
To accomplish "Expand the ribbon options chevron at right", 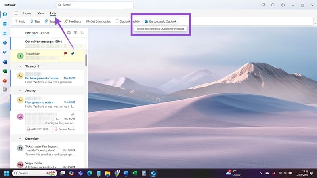I will (x=315, y=23).
